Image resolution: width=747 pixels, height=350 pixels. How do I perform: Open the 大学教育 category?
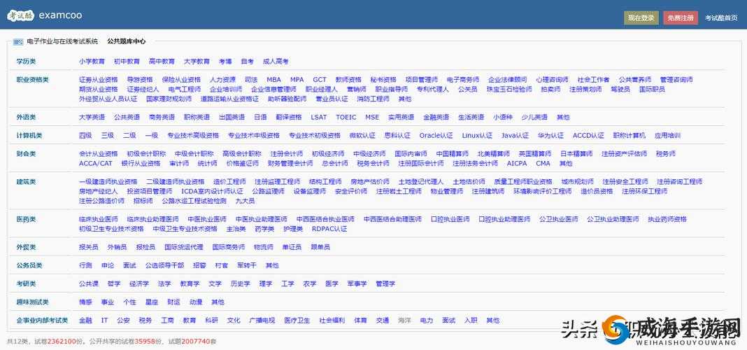[x=197, y=62]
